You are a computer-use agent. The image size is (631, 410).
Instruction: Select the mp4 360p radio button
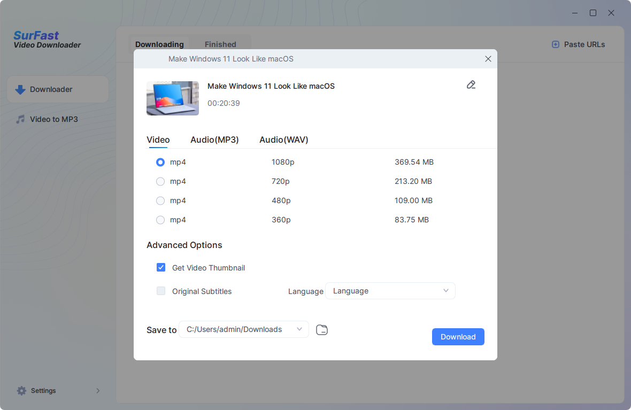160,220
